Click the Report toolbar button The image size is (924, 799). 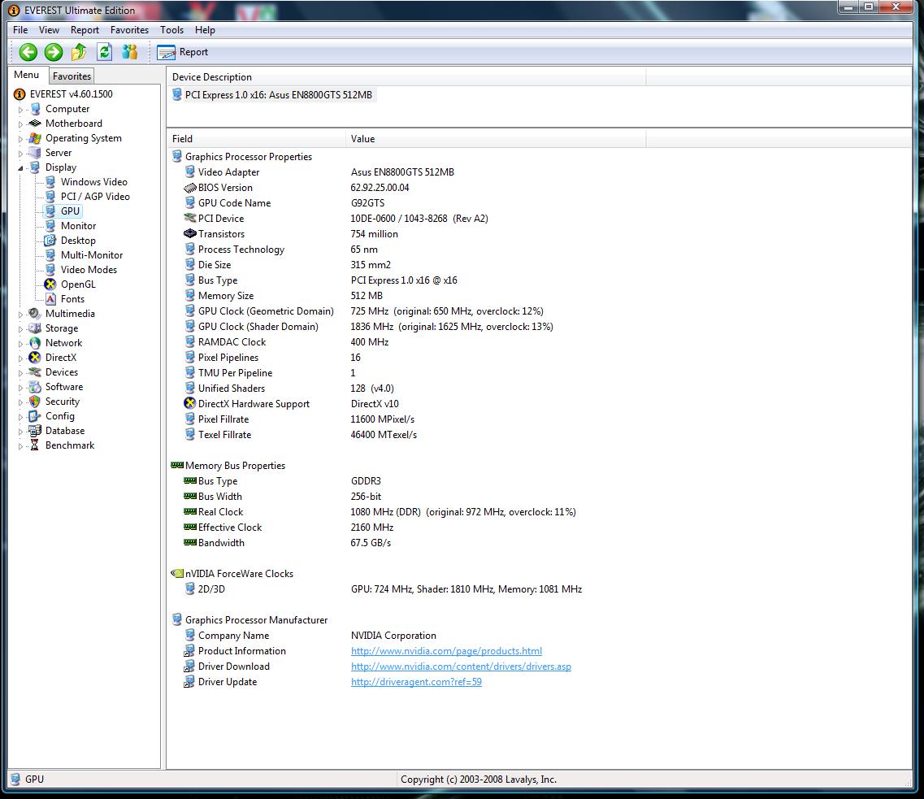pos(183,53)
